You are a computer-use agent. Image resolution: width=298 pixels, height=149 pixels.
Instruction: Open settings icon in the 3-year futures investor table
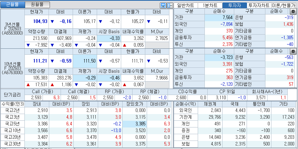tap(293, 11)
